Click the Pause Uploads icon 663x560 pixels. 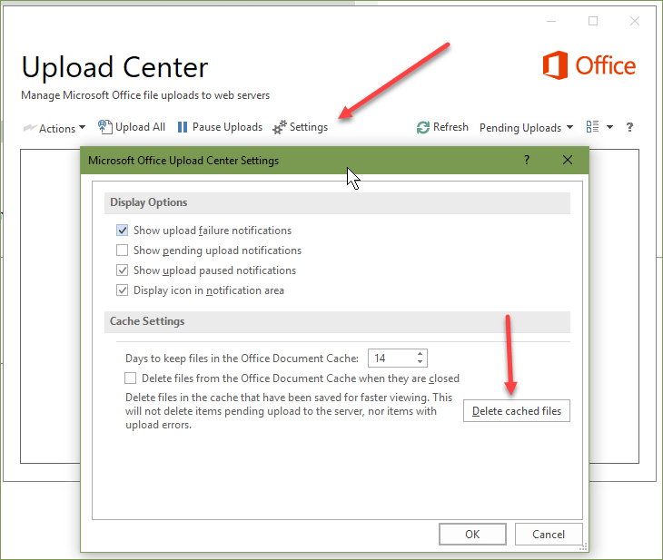click(183, 127)
